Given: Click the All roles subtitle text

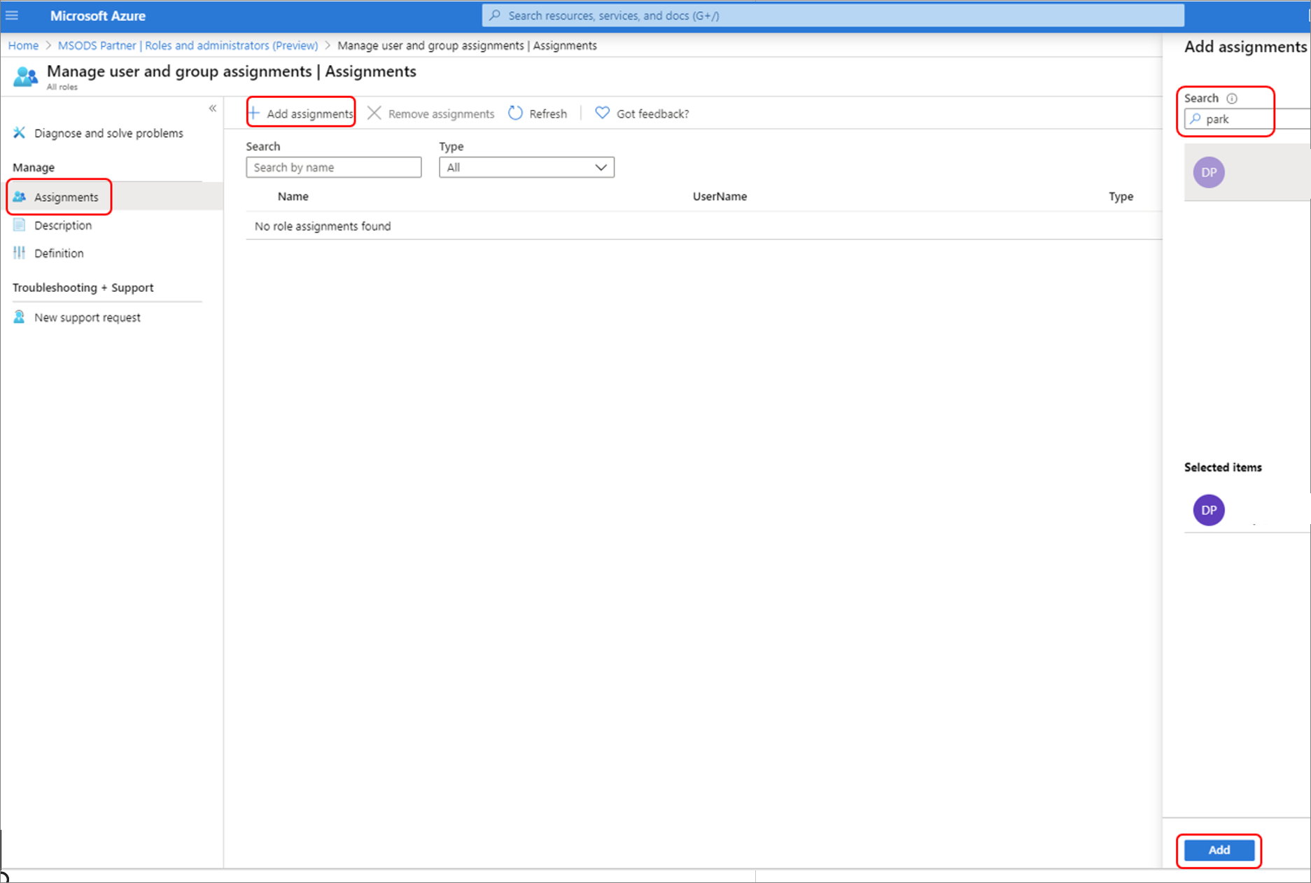Looking at the screenshot, I should pyautogui.click(x=62, y=87).
